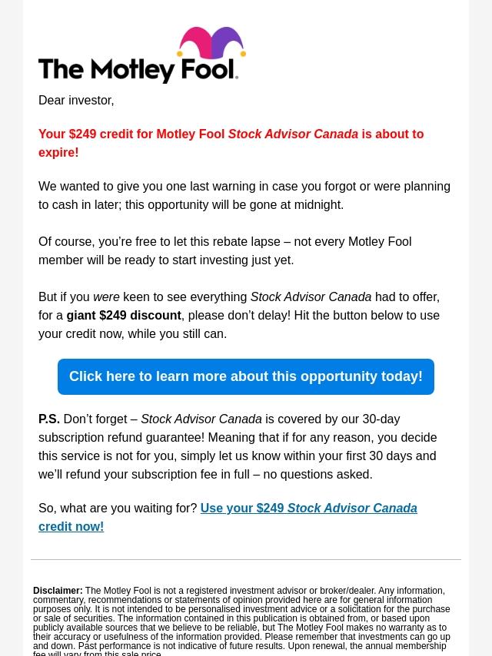Click the bold 'Disclaimer:' label
This screenshot has height=656, width=492.
pos(58,591)
